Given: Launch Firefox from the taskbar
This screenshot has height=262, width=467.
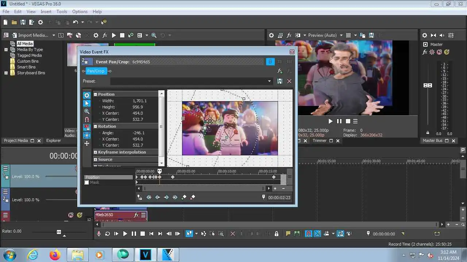Looking at the screenshot, I should 55,255.
